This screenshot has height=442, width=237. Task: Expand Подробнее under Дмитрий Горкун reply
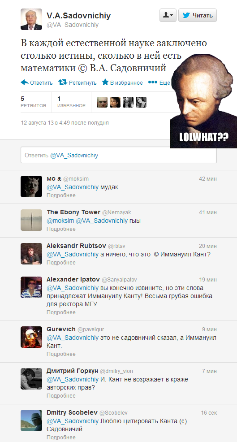(61, 396)
